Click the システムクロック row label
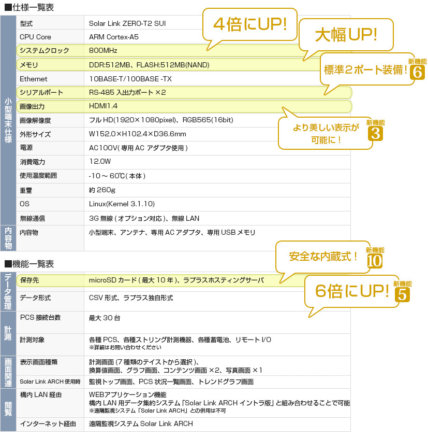This screenshot has width=428, height=438. pyautogui.click(x=45, y=51)
